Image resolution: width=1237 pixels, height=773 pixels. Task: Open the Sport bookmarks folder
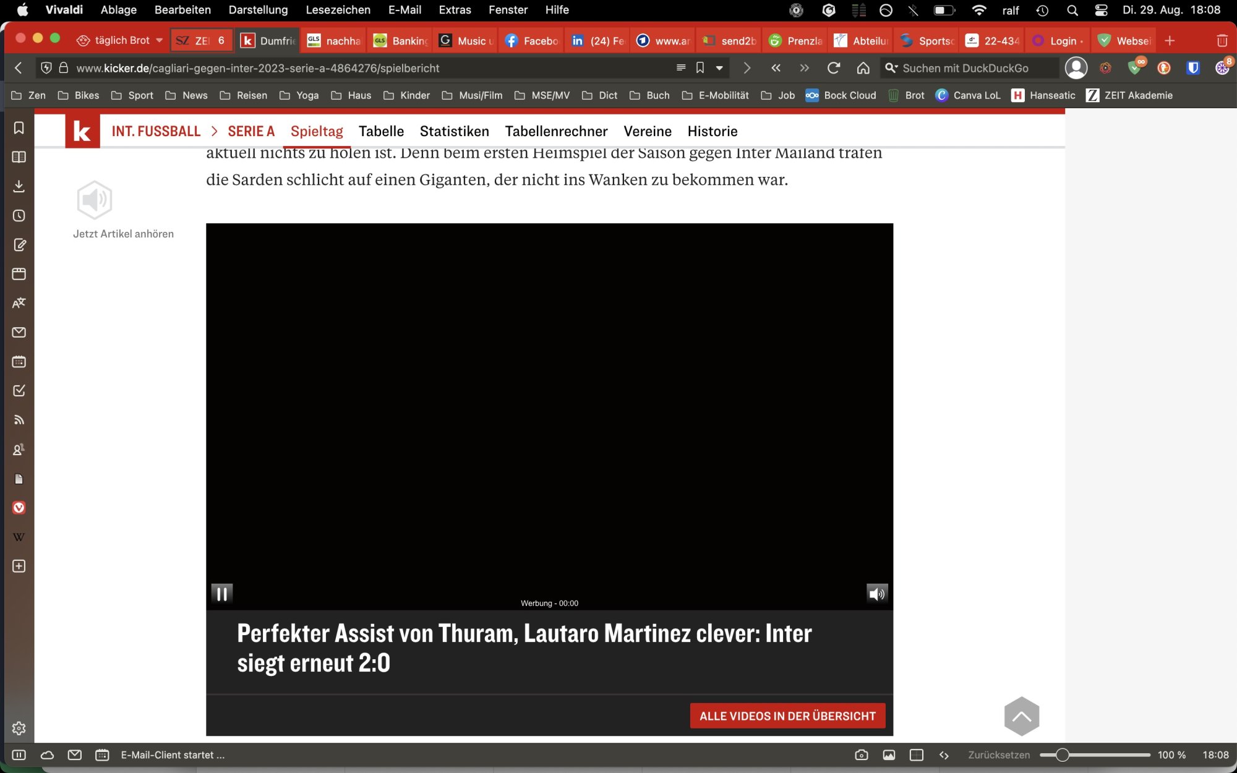pos(132,95)
